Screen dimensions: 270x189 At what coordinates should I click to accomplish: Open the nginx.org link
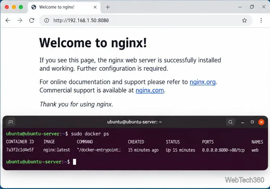tap(202, 82)
